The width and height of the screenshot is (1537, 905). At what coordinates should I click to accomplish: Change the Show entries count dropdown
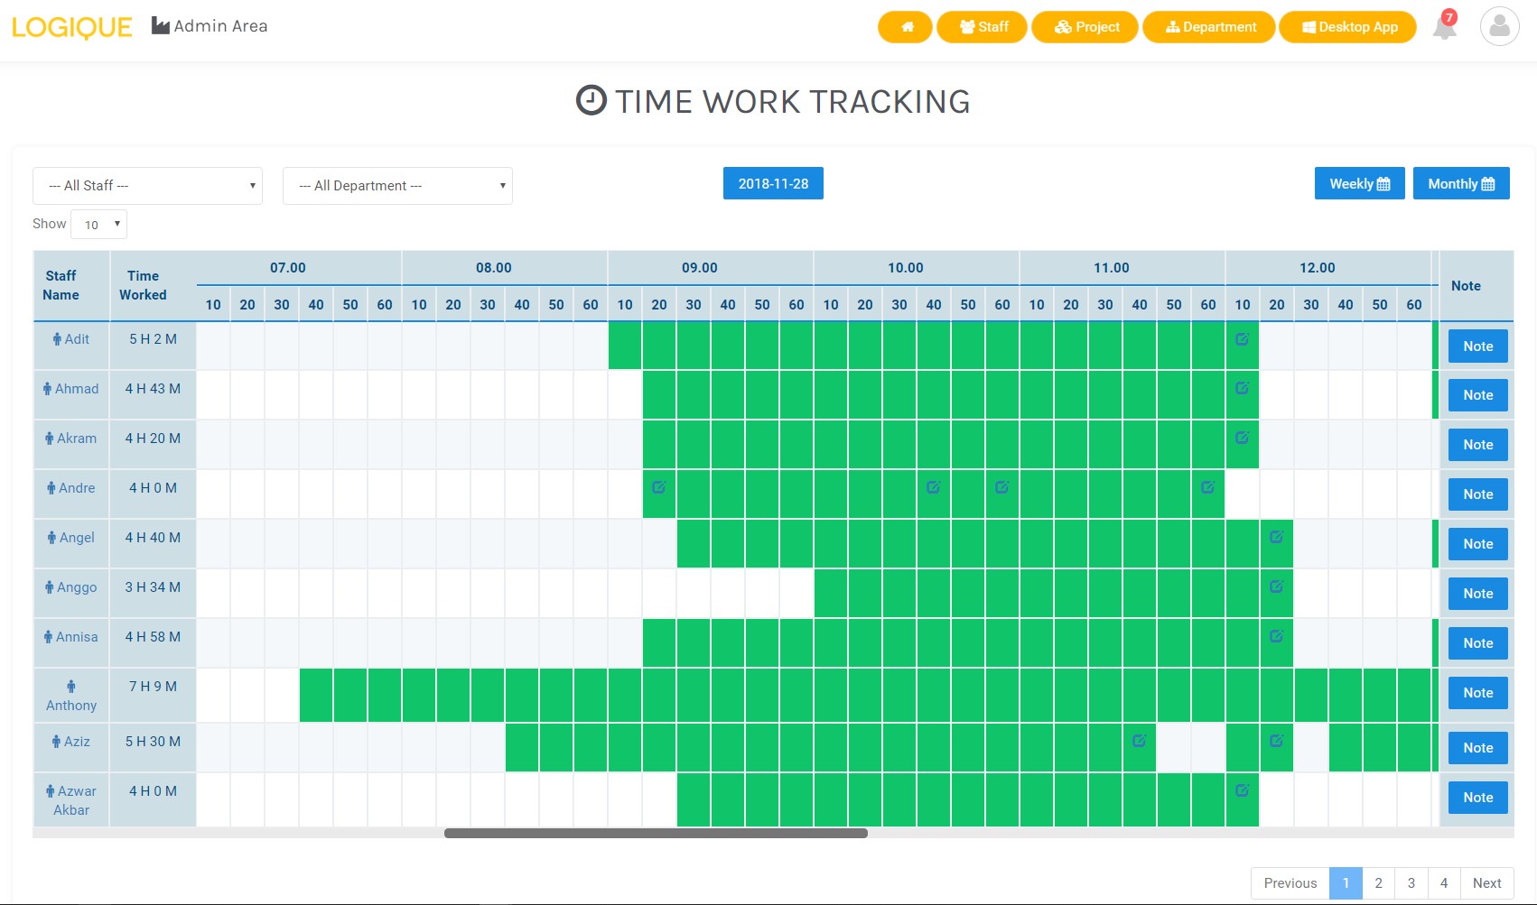pyautogui.click(x=99, y=225)
